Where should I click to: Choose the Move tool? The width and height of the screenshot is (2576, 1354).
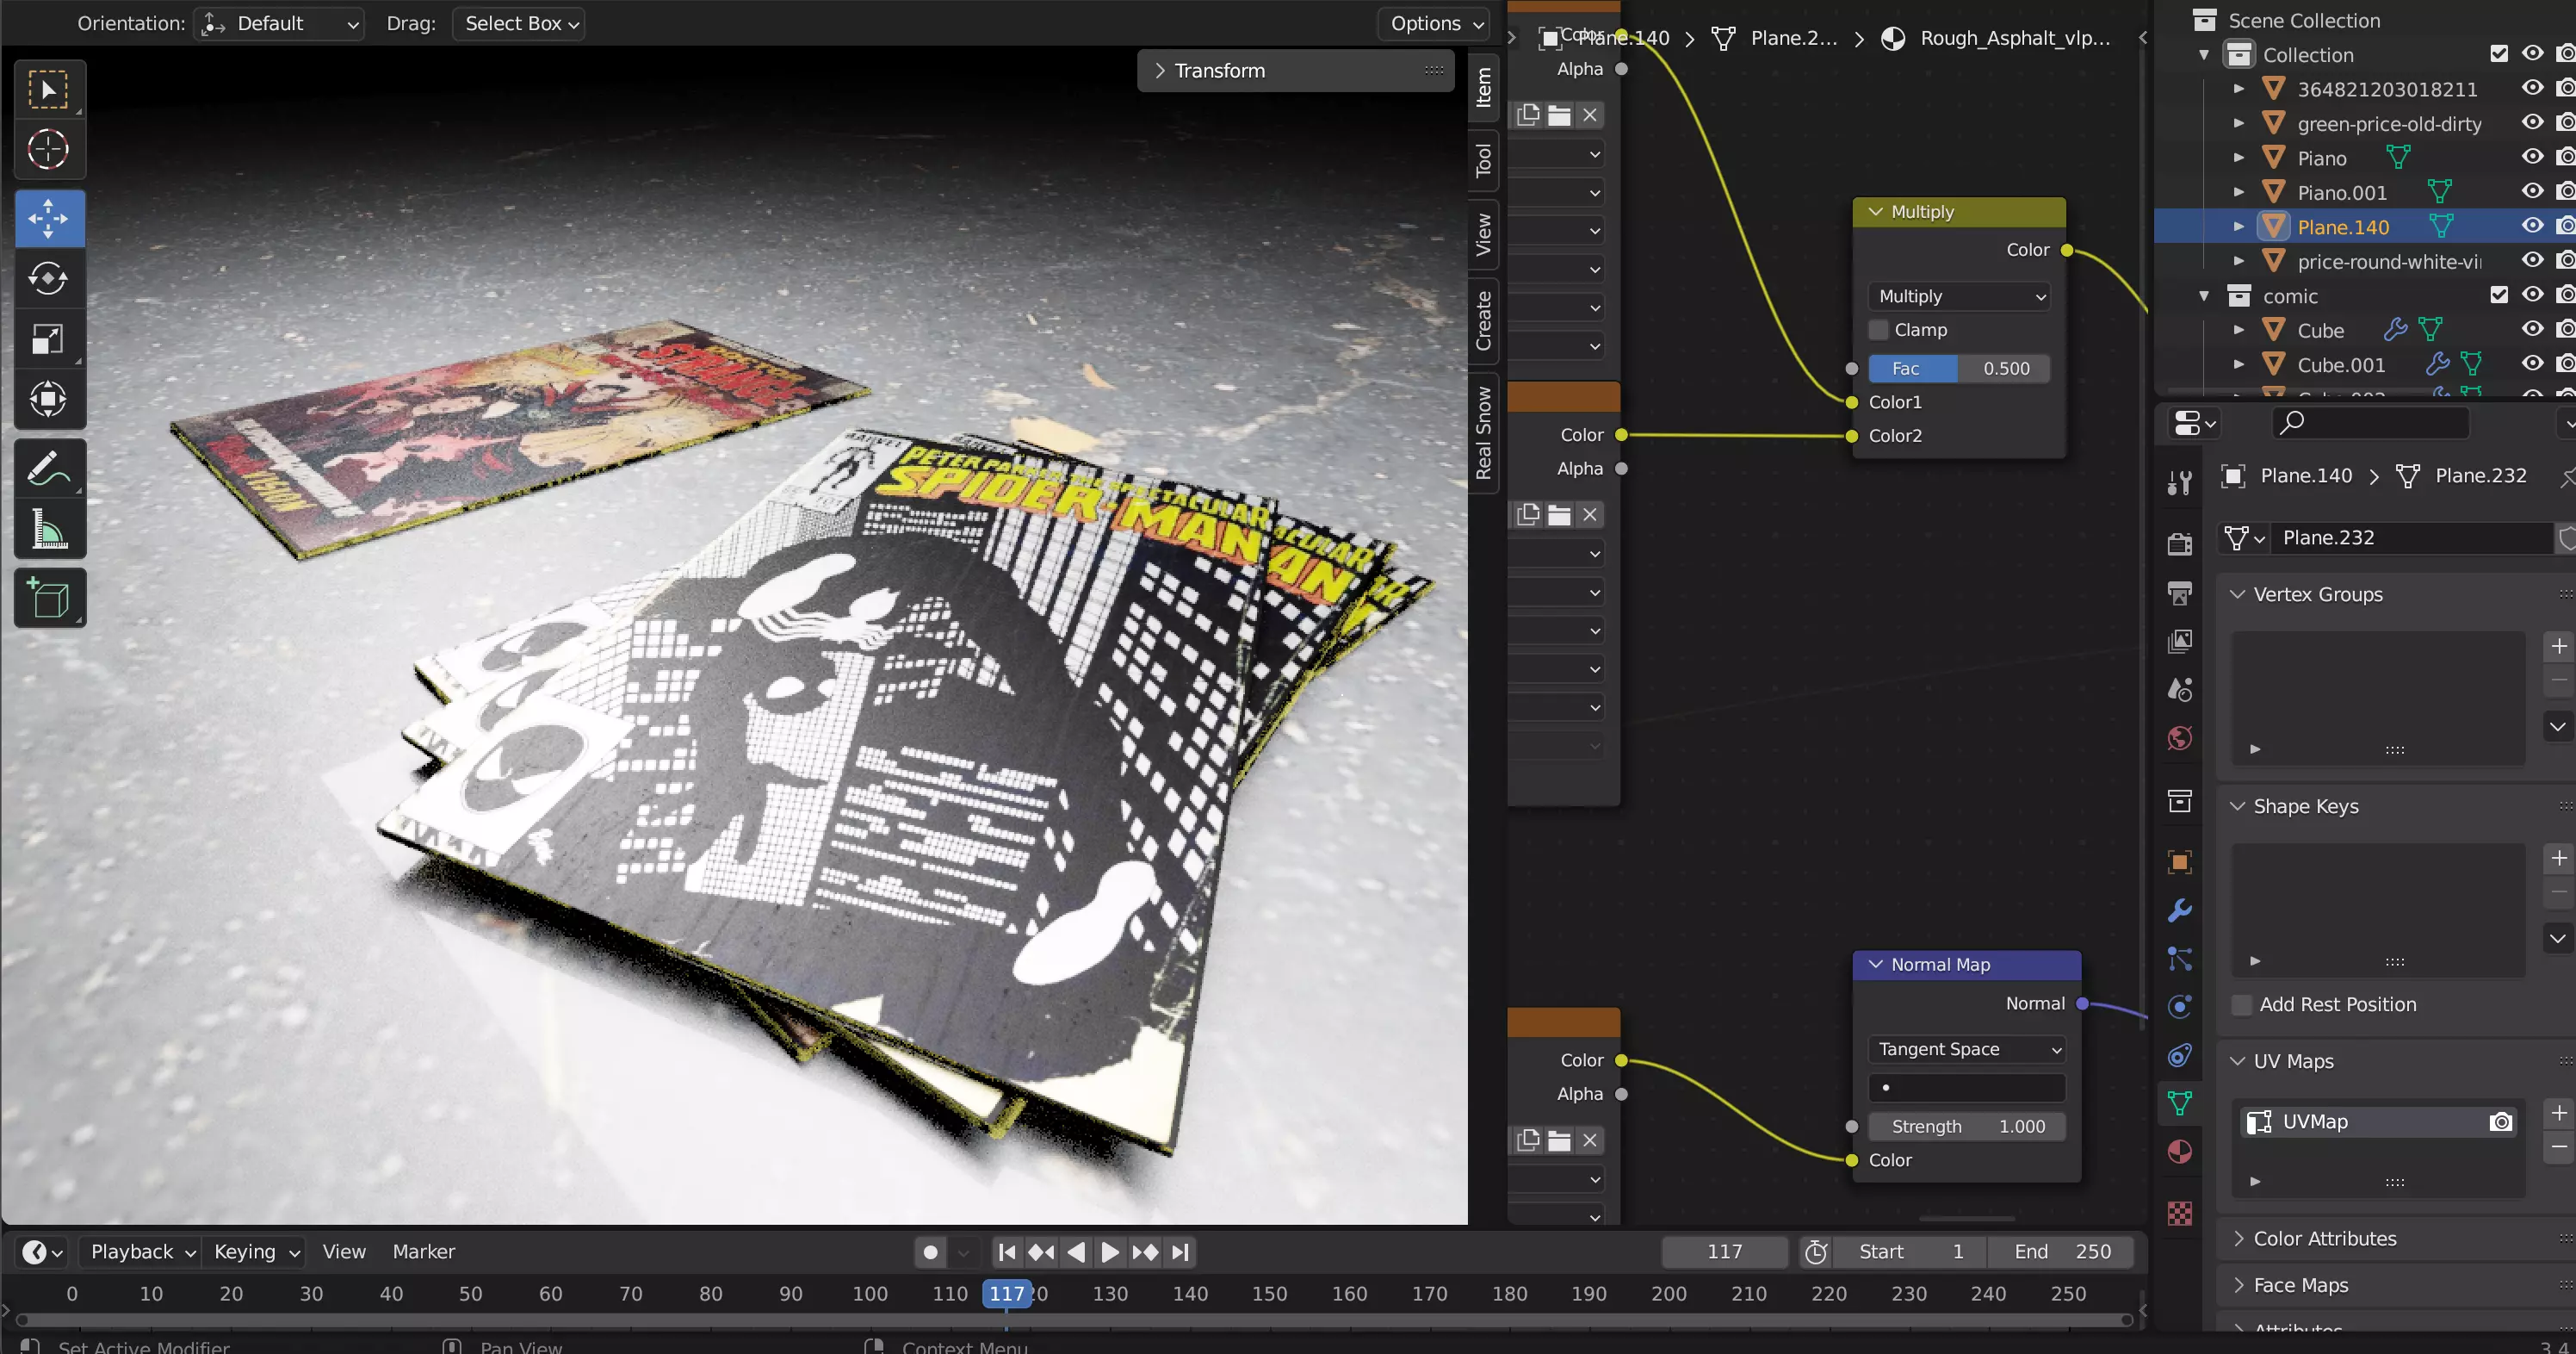click(49, 218)
